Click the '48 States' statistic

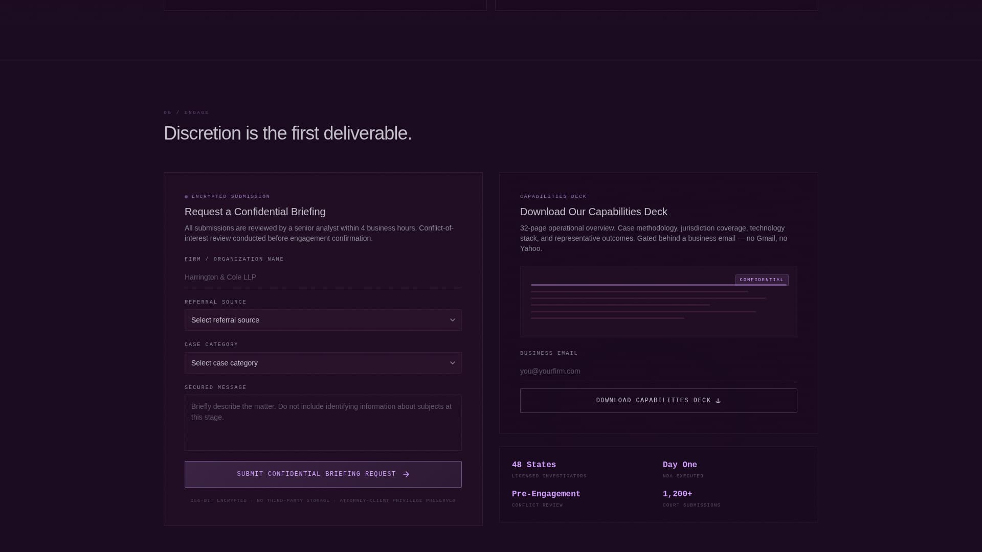[x=533, y=465]
